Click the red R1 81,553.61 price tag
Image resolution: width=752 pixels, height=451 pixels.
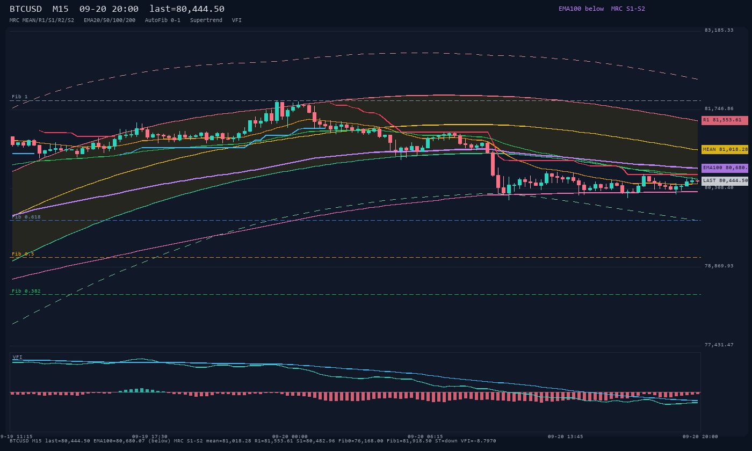pos(725,120)
